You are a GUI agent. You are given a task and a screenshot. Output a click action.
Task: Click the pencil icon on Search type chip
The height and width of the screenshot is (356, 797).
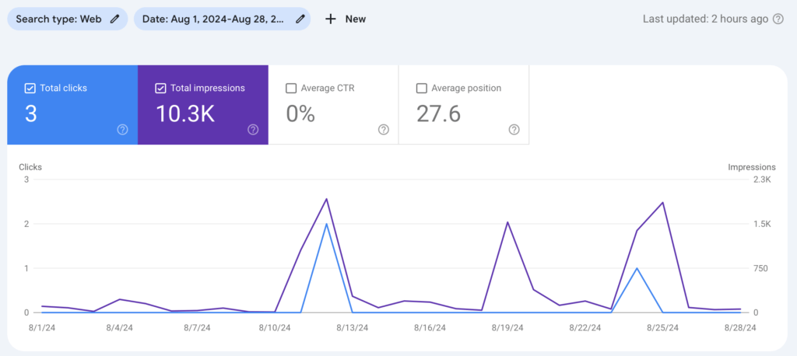pyautogui.click(x=115, y=19)
